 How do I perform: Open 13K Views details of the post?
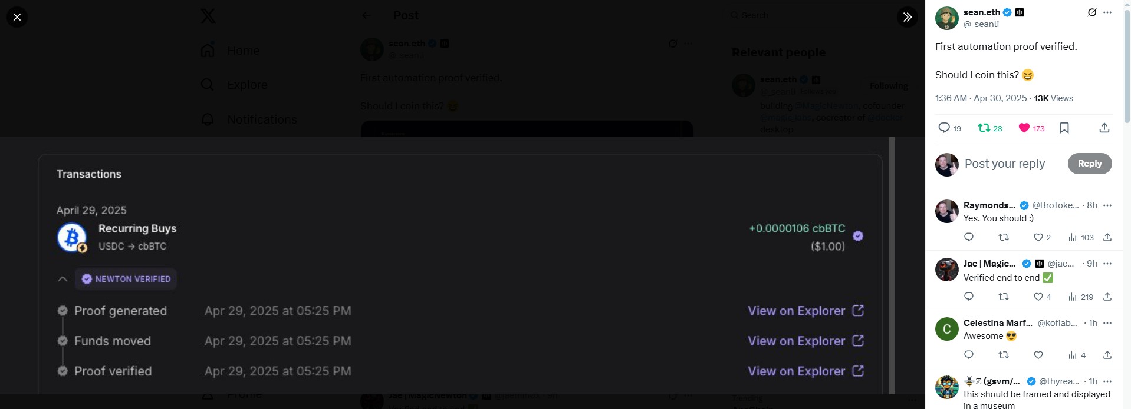coord(1053,98)
